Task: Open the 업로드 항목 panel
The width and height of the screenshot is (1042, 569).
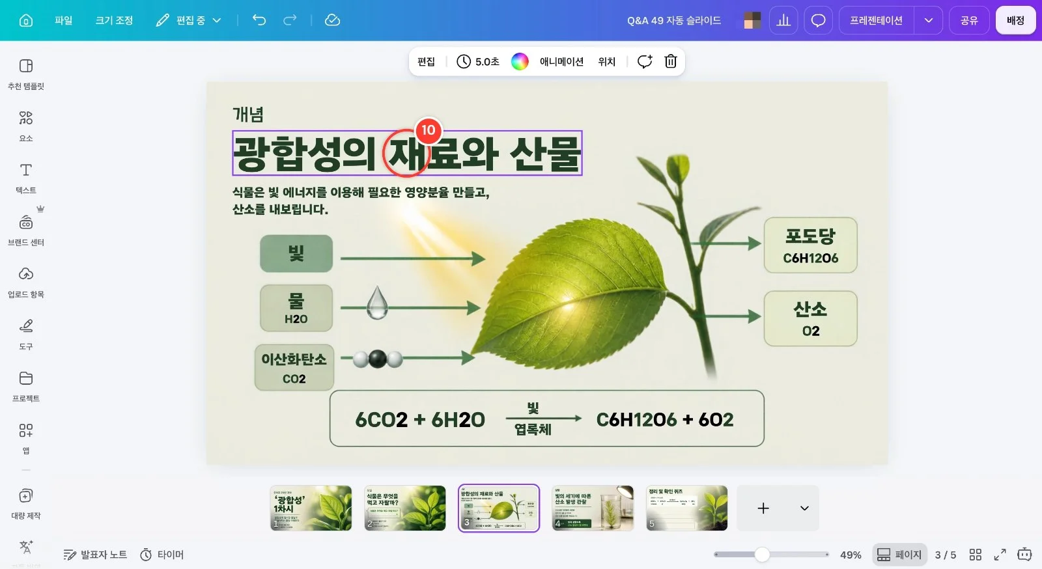Action: [26, 283]
